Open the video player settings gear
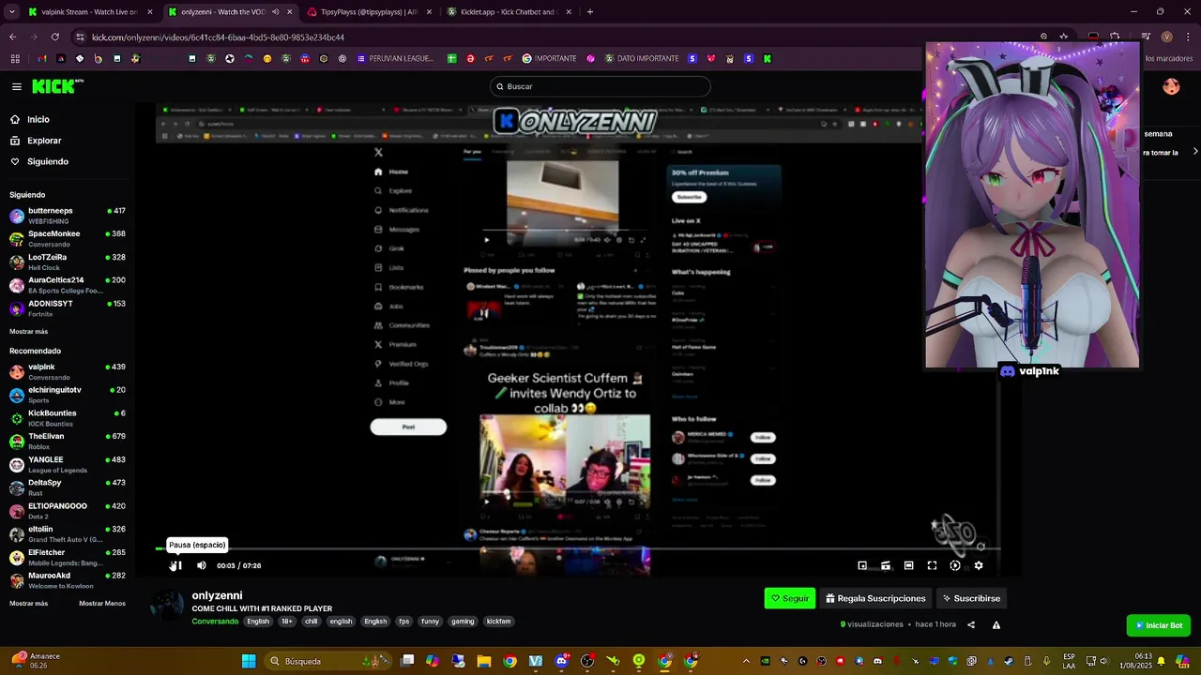The width and height of the screenshot is (1201, 675). pos(979,565)
